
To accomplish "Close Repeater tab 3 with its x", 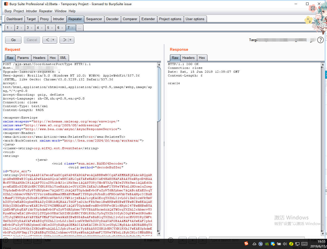I will pos(32,28).
